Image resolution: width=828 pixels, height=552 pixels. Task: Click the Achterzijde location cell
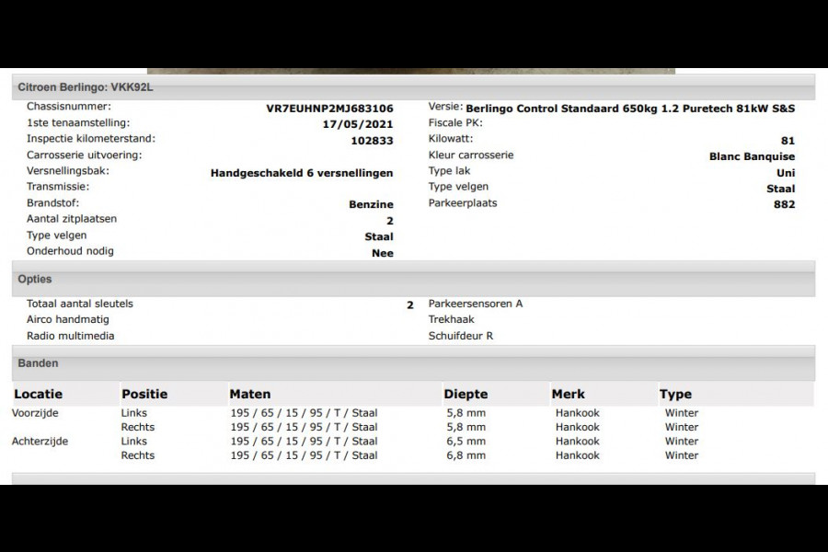coord(40,441)
